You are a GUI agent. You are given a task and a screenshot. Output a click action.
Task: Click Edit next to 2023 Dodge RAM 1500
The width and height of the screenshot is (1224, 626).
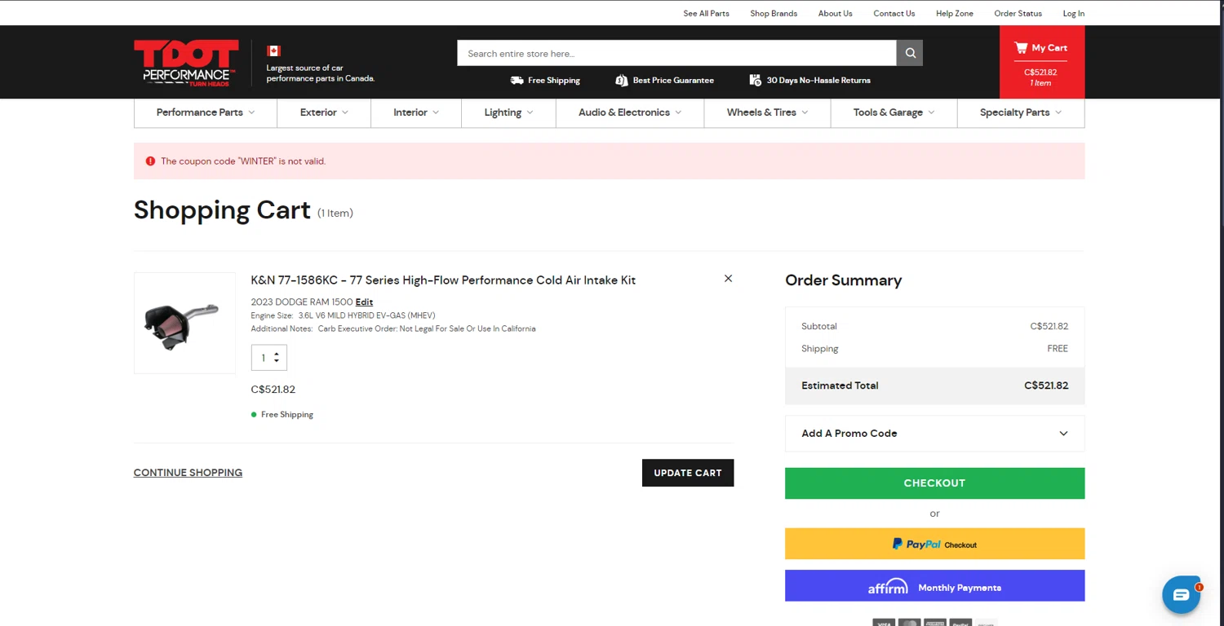[364, 302]
